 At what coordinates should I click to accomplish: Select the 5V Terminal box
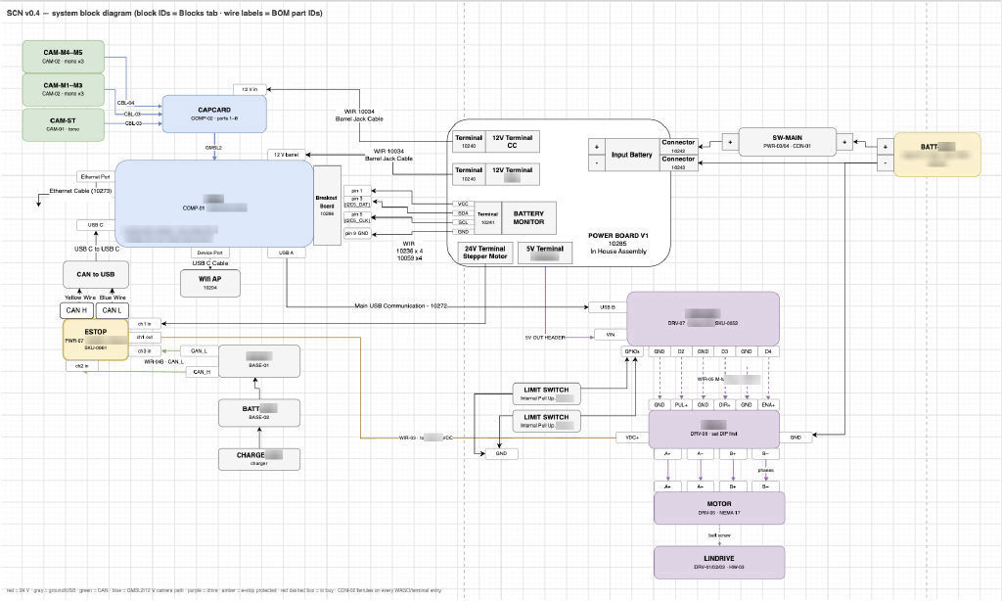pos(545,253)
